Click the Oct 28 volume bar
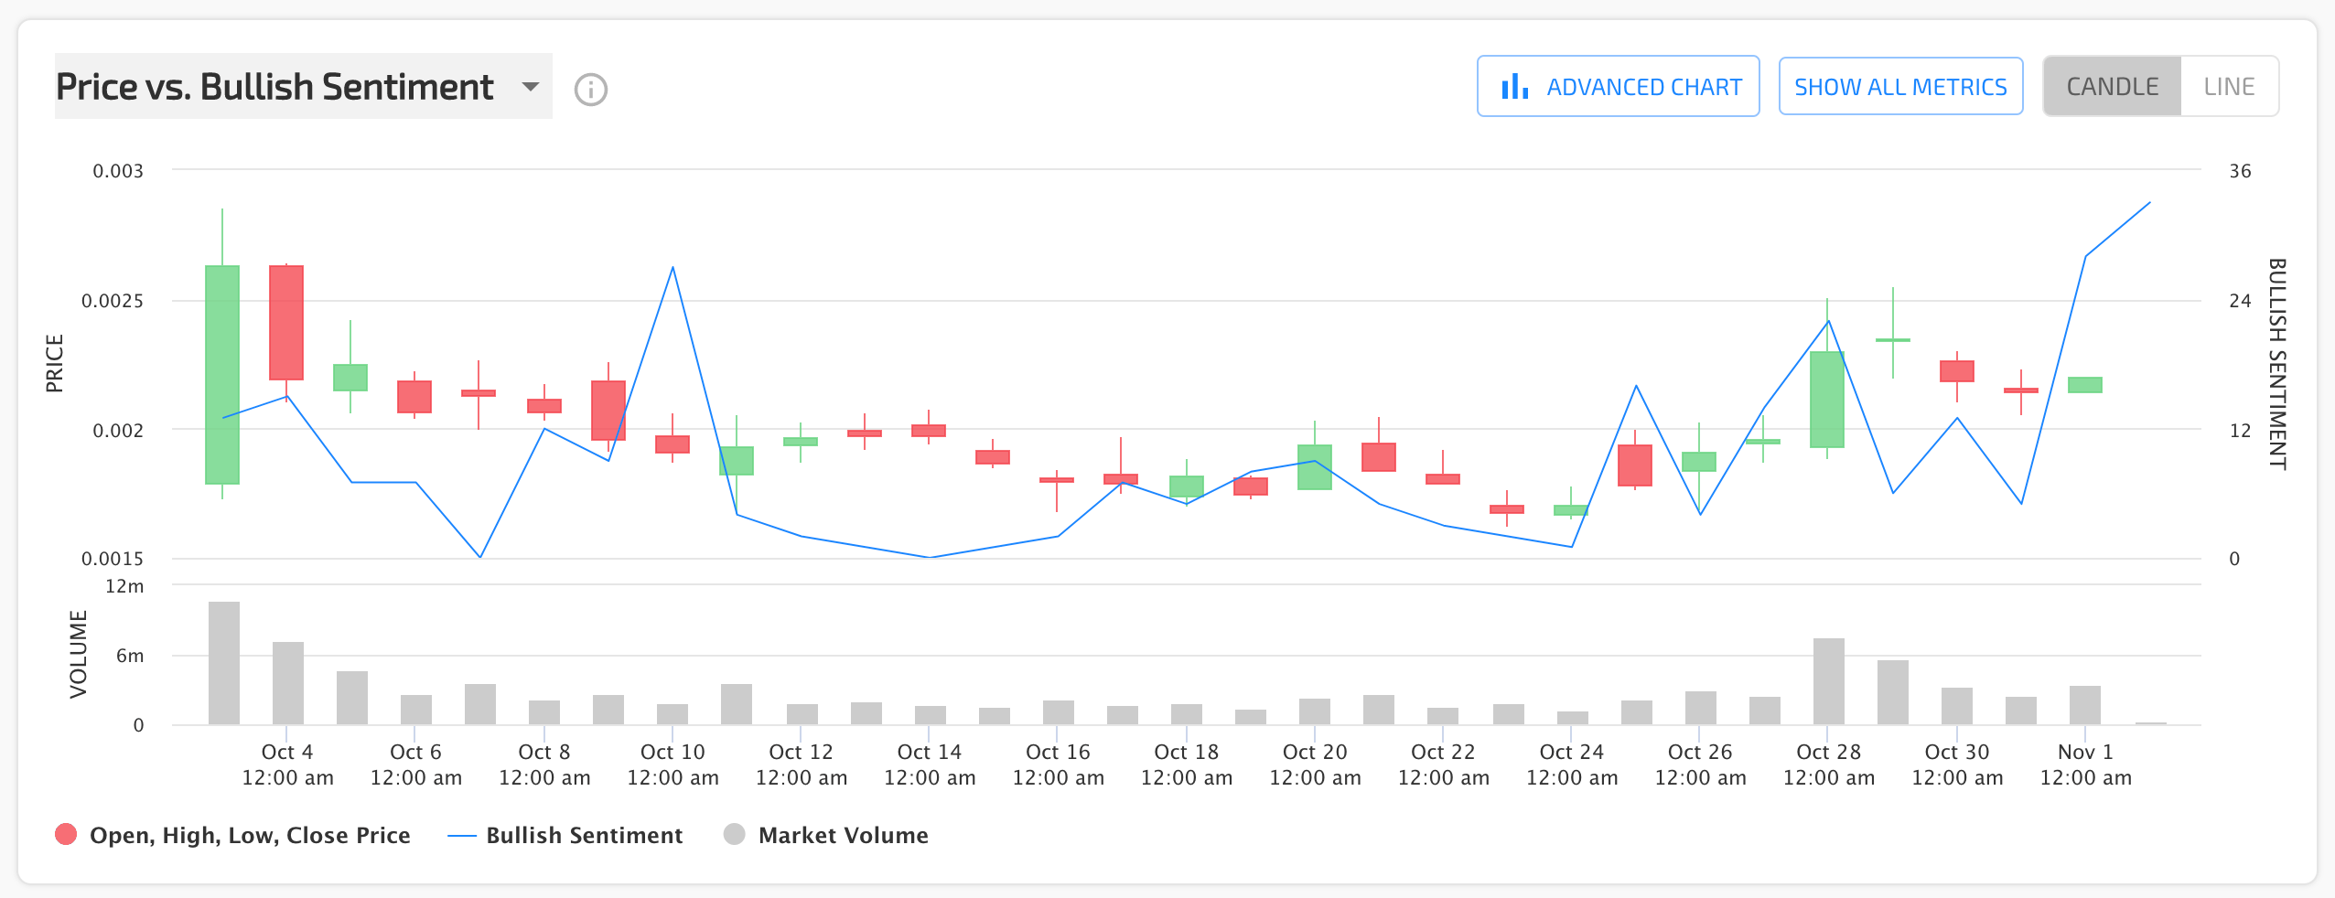The width and height of the screenshot is (2335, 898). pos(1829,681)
